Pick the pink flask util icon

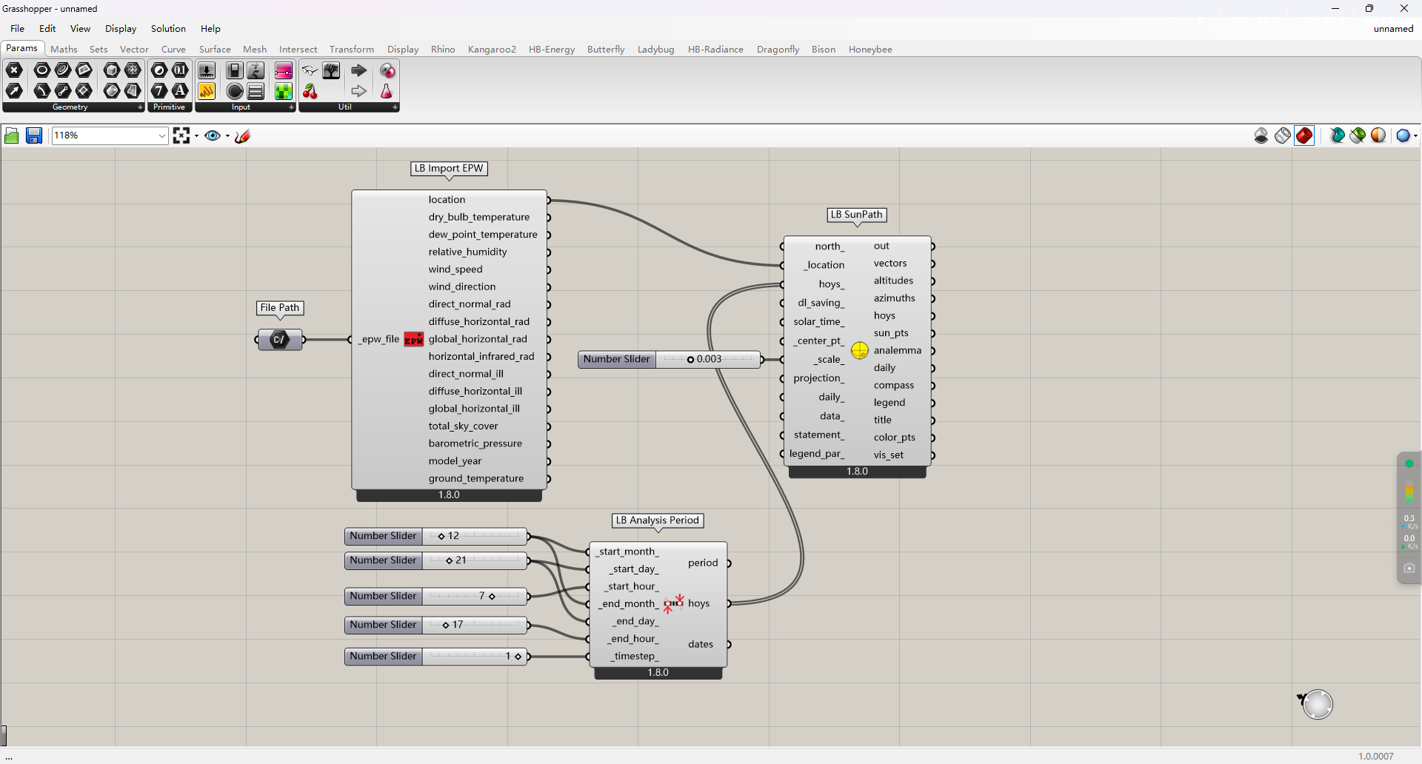pos(387,91)
